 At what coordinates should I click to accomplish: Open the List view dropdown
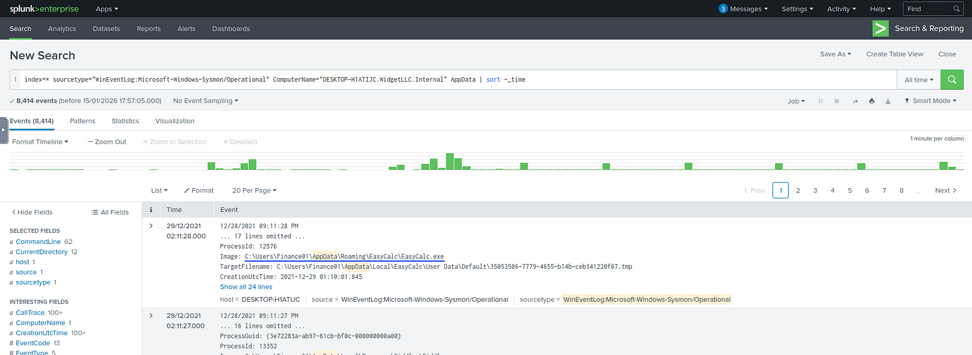tap(159, 191)
